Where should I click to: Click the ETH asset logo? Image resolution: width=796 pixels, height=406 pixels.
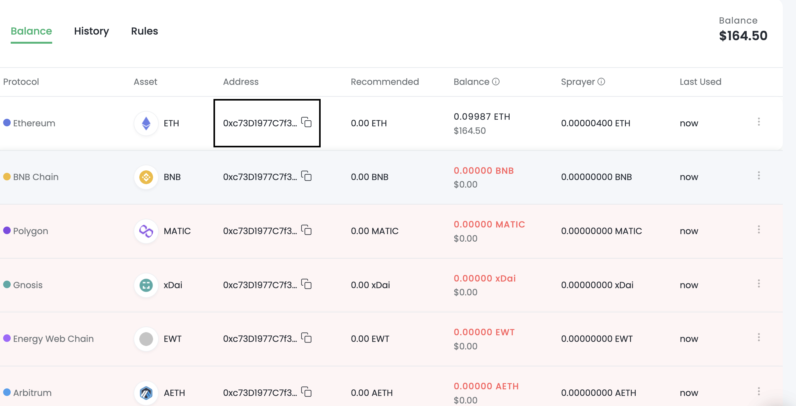pyautogui.click(x=146, y=123)
